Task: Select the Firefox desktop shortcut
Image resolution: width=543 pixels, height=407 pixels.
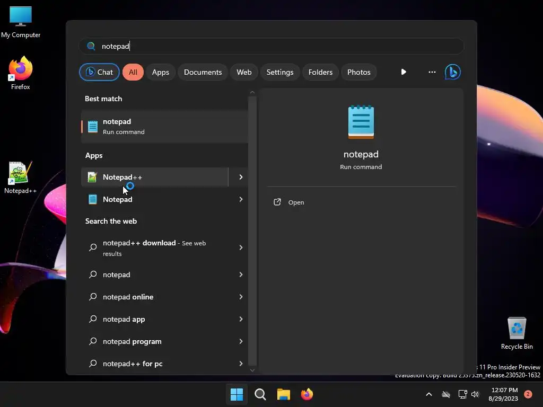Action: tap(21, 73)
